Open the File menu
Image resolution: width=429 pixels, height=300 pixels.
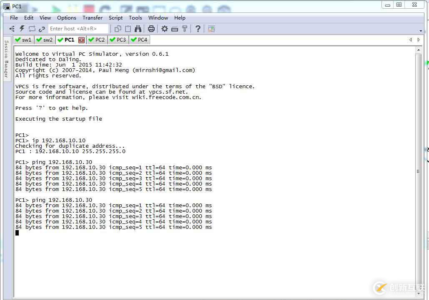click(x=14, y=18)
